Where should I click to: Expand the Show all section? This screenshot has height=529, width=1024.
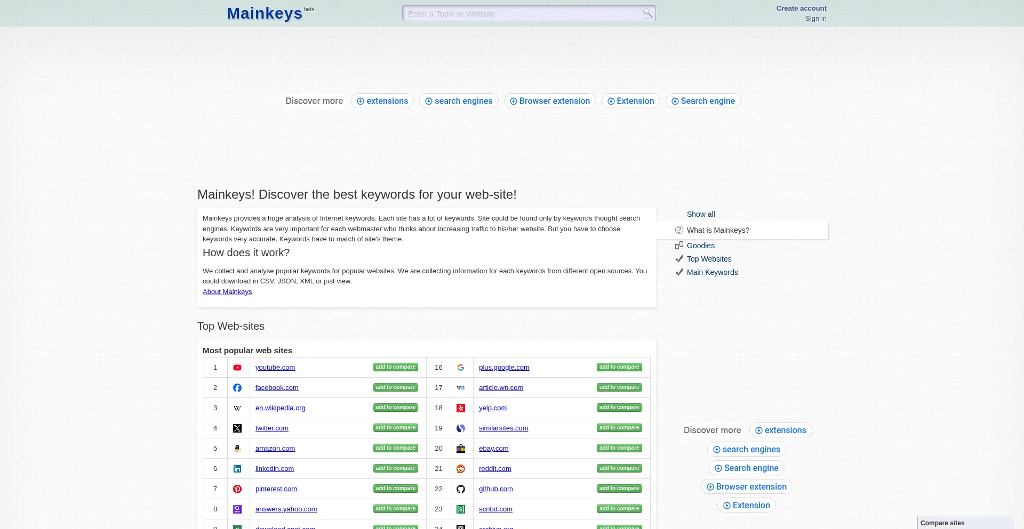[x=701, y=214]
